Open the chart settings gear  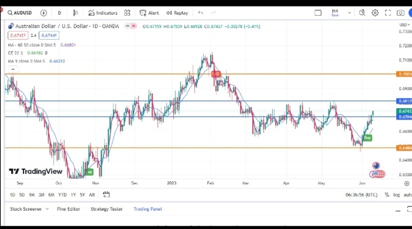point(375,13)
